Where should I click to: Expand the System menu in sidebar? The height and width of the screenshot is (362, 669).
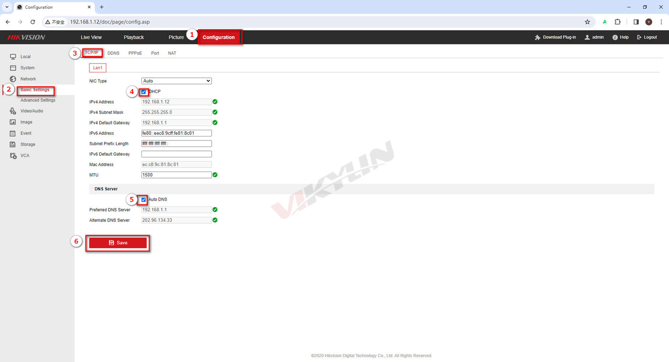(x=27, y=68)
